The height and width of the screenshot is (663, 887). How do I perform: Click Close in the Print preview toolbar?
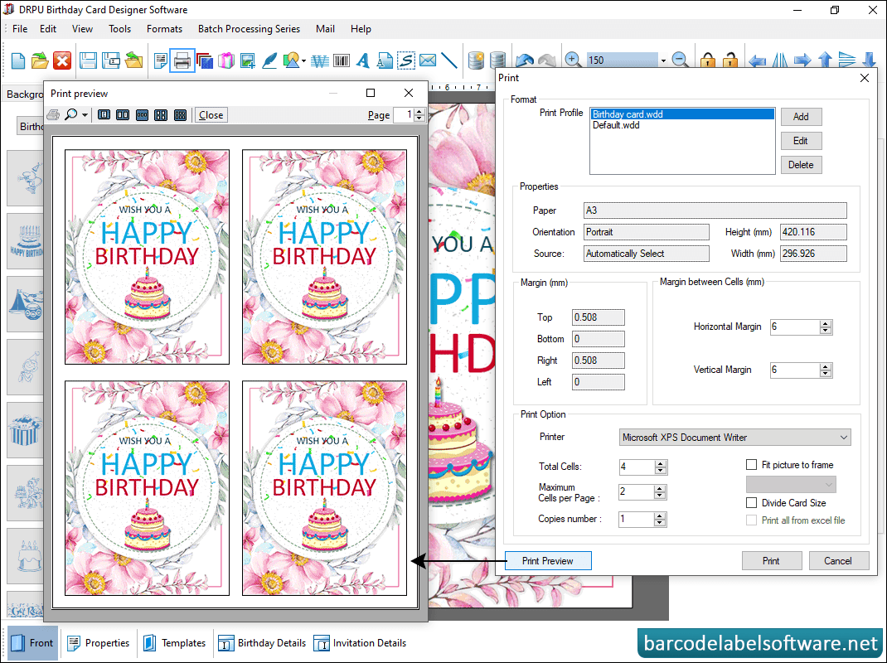tap(211, 115)
